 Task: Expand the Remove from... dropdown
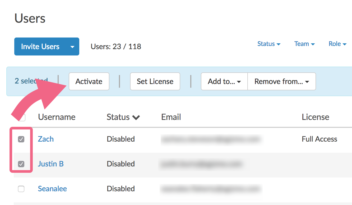(282, 81)
